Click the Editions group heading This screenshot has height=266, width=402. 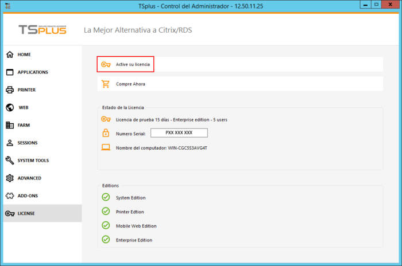(110, 186)
